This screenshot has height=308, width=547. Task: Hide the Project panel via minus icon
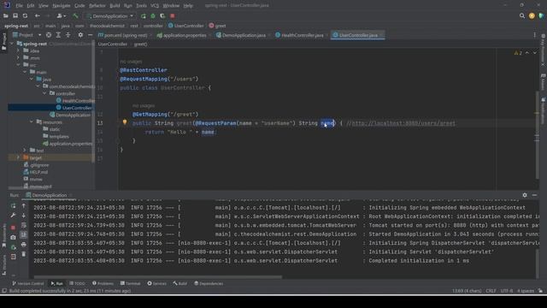point(90,35)
